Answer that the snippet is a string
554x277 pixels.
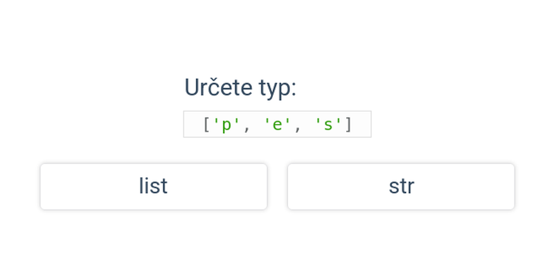[x=401, y=186]
